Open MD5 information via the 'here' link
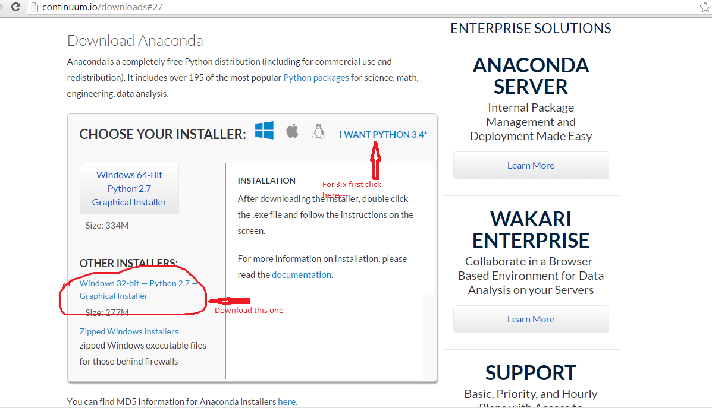 click(287, 401)
